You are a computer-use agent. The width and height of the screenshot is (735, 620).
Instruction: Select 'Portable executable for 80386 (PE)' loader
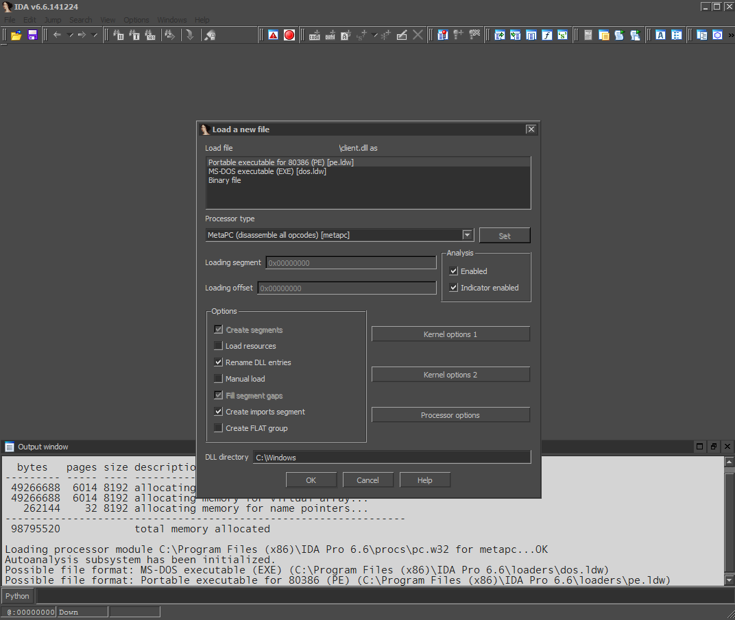coord(368,162)
